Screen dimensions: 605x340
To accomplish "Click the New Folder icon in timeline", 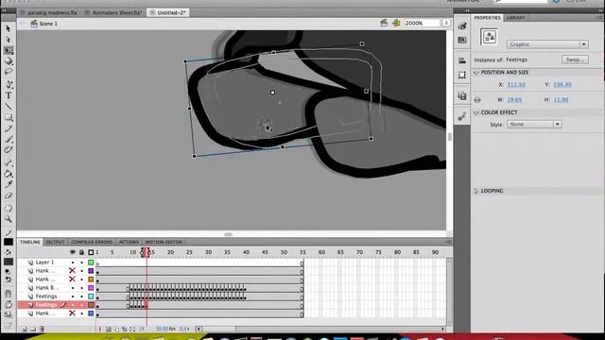I will pyautogui.click(x=33, y=329).
